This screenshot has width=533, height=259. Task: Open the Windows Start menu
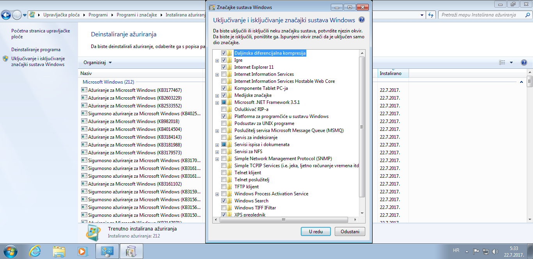[x=10, y=251]
